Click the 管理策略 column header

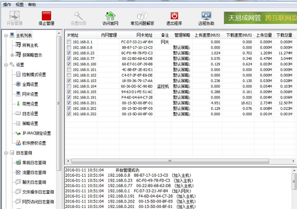(182, 35)
